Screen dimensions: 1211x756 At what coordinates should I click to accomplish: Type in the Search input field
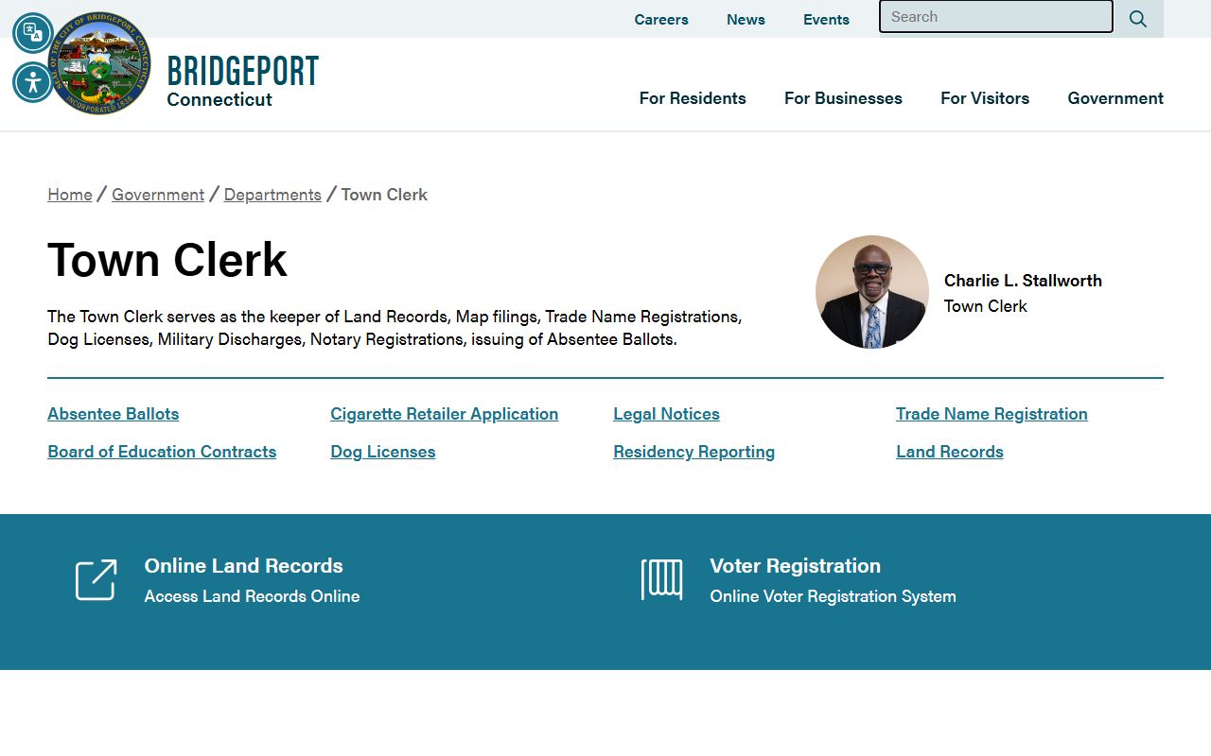[995, 17]
